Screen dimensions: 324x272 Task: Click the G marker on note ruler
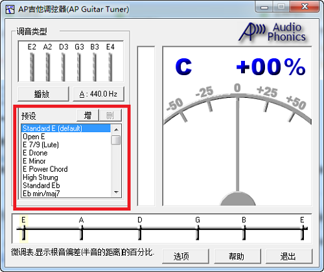(198, 229)
